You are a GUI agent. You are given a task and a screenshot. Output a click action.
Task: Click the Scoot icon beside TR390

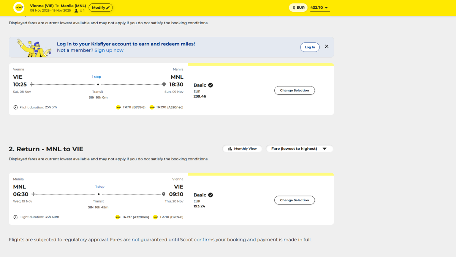click(x=152, y=107)
